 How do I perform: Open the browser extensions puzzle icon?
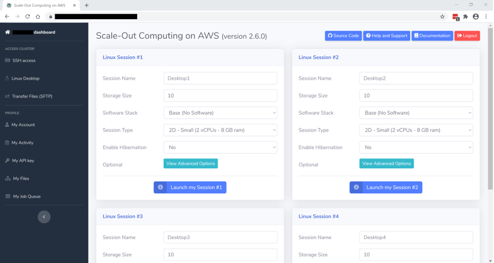pyautogui.click(x=466, y=17)
